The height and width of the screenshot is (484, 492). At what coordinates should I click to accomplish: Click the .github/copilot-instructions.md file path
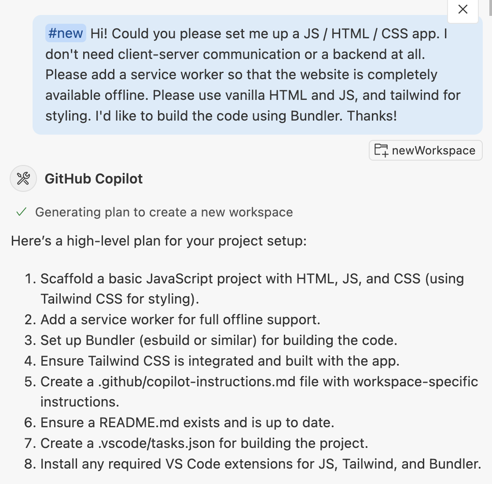point(197,382)
